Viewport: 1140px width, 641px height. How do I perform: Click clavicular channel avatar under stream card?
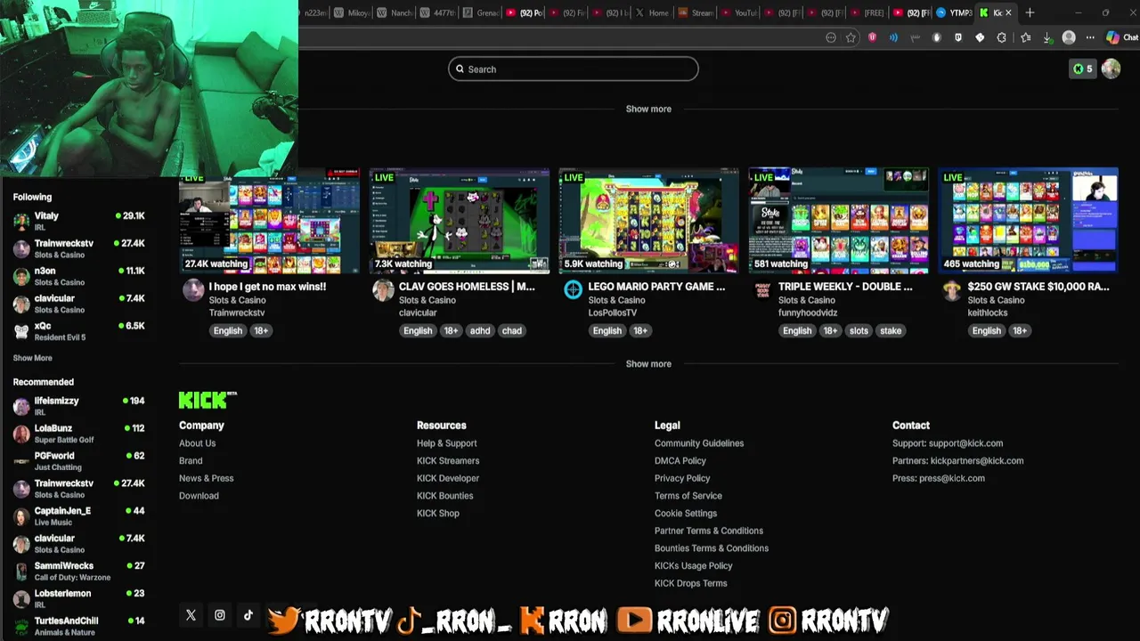click(383, 290)
